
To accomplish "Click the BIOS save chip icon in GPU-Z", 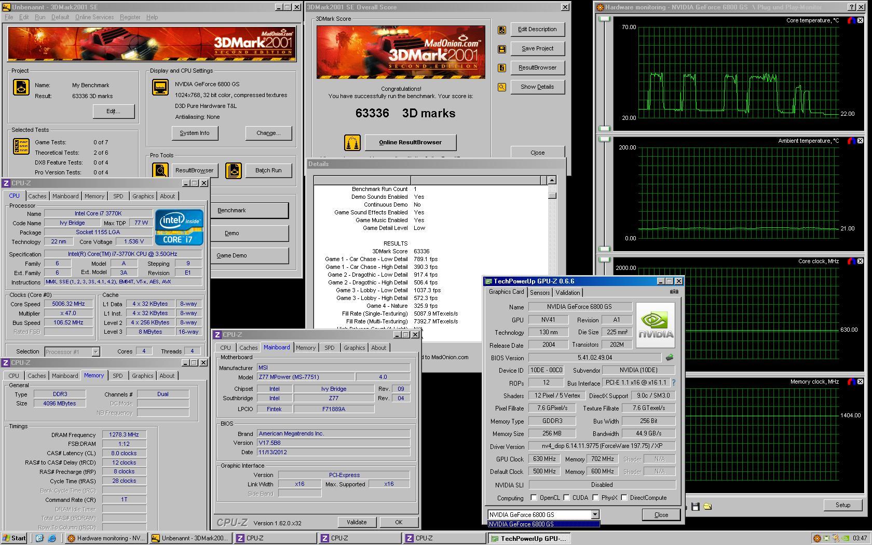I will pos(670,358).
